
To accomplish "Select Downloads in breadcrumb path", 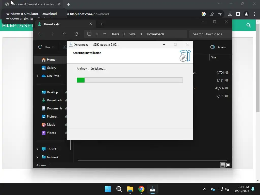I will coord(156,34).
